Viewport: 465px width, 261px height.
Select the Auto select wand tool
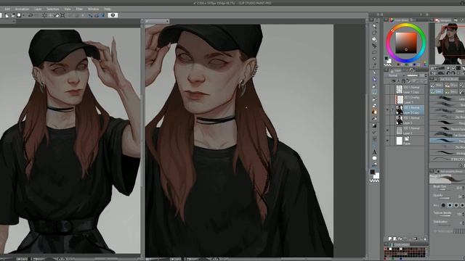pos(375,59)
